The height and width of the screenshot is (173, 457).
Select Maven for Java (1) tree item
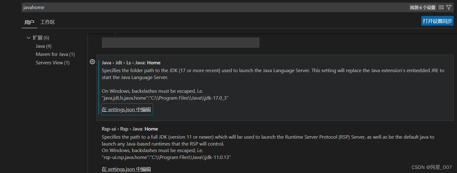pos(55,54)
